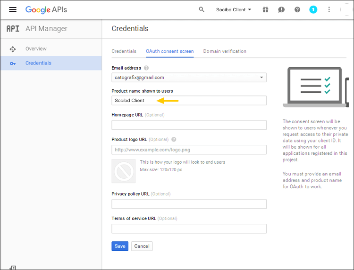Click help icon beside Product logo URL
Viewport: 354px width, 270px height.
[x=174, y=140]
